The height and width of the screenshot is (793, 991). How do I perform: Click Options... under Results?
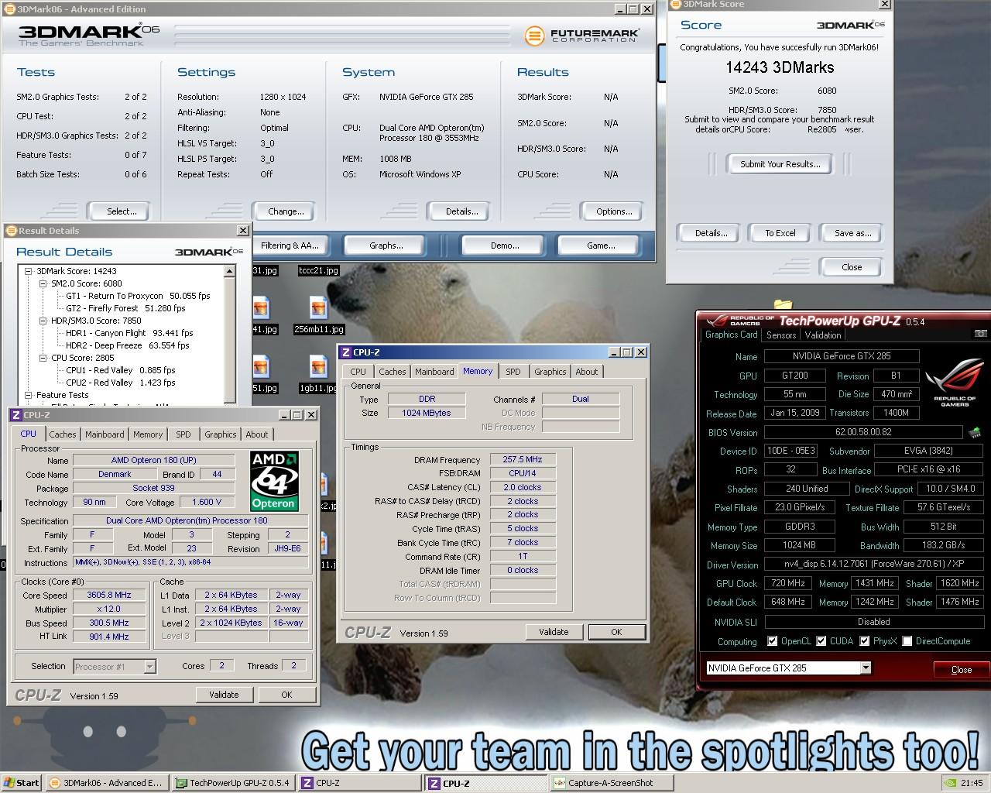[x=614, y=211]
